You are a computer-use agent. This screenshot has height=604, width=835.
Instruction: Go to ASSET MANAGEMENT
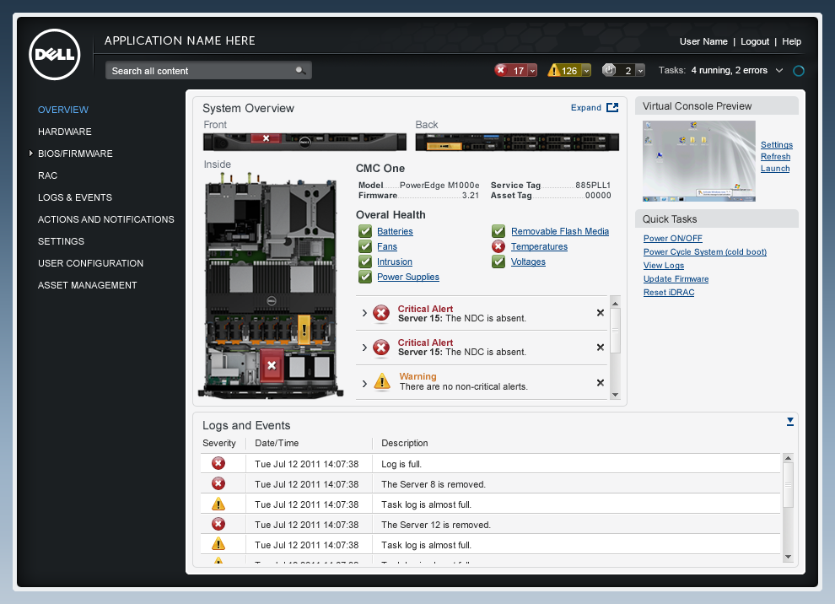[88, 285]
